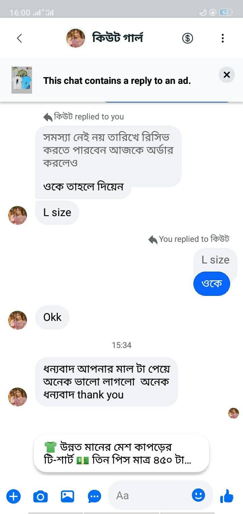Tap the blue plus icon for more actions
The width and height of the screenshot is (243, 514).
coord(13,496)
